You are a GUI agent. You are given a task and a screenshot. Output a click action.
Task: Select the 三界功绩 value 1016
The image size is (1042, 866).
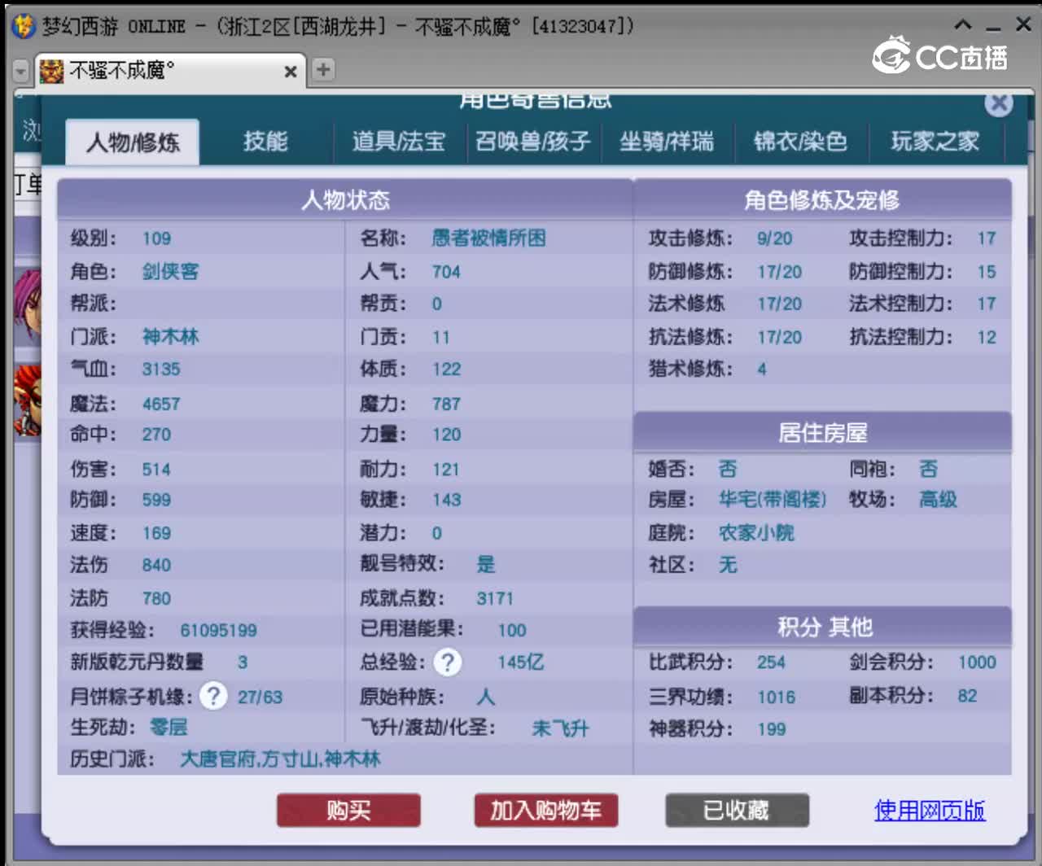776,698
